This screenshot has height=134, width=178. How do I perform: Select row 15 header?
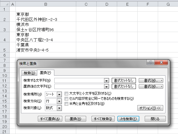coord(5,101)
